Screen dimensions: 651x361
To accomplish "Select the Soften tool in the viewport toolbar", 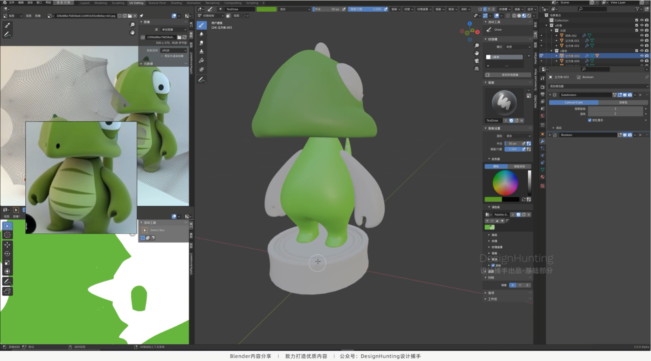I will [201, 34].
